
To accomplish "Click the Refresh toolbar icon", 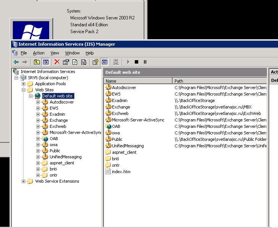I will coord(75,62).
